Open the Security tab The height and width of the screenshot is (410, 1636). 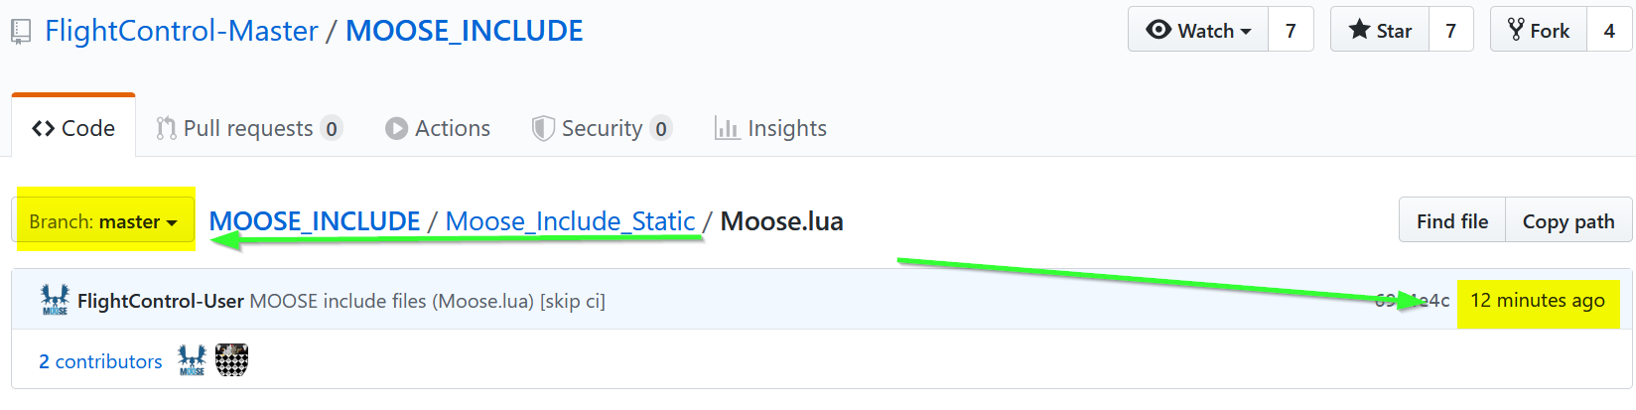(x=602, y=128)
